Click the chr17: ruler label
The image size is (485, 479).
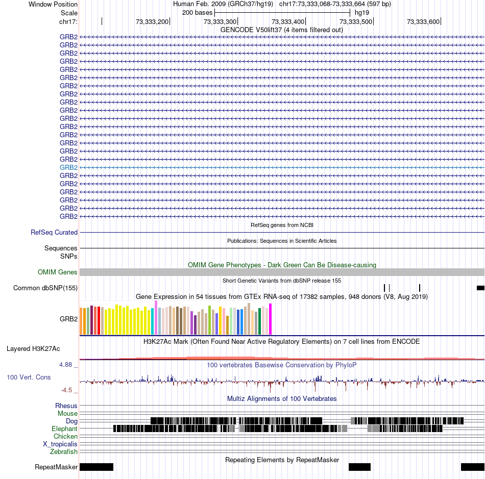(x=68, y=21)
